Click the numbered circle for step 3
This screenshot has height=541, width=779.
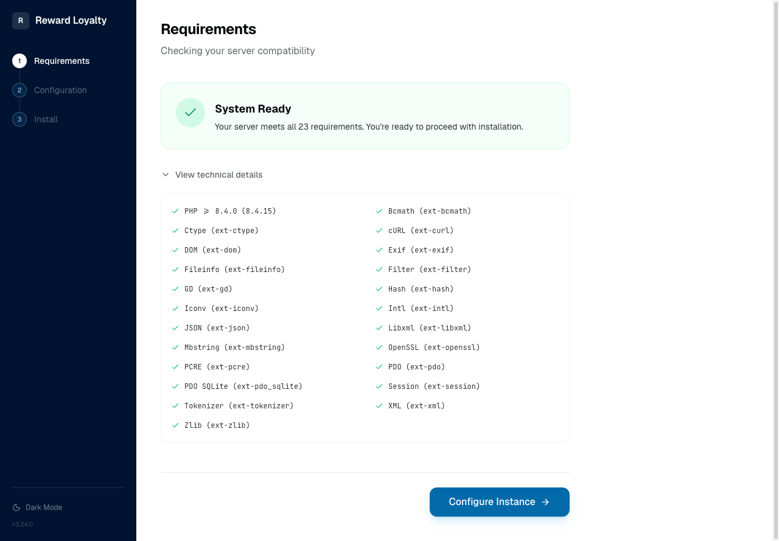[19, 119]
